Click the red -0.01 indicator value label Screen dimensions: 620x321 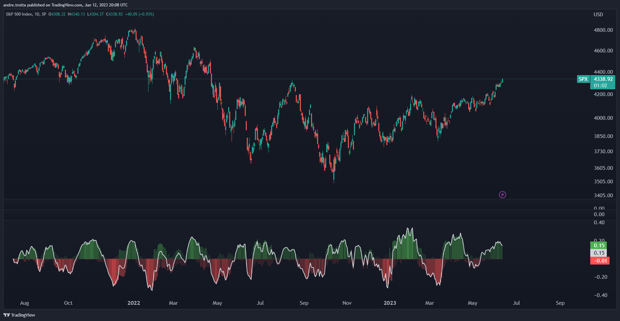pyautogui.click(x=600, y=260)
